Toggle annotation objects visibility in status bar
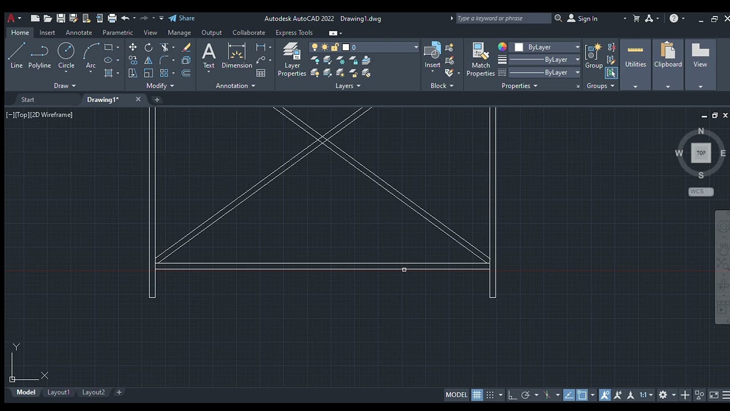This screenshot has width=730, height=411. coord(605,395)
